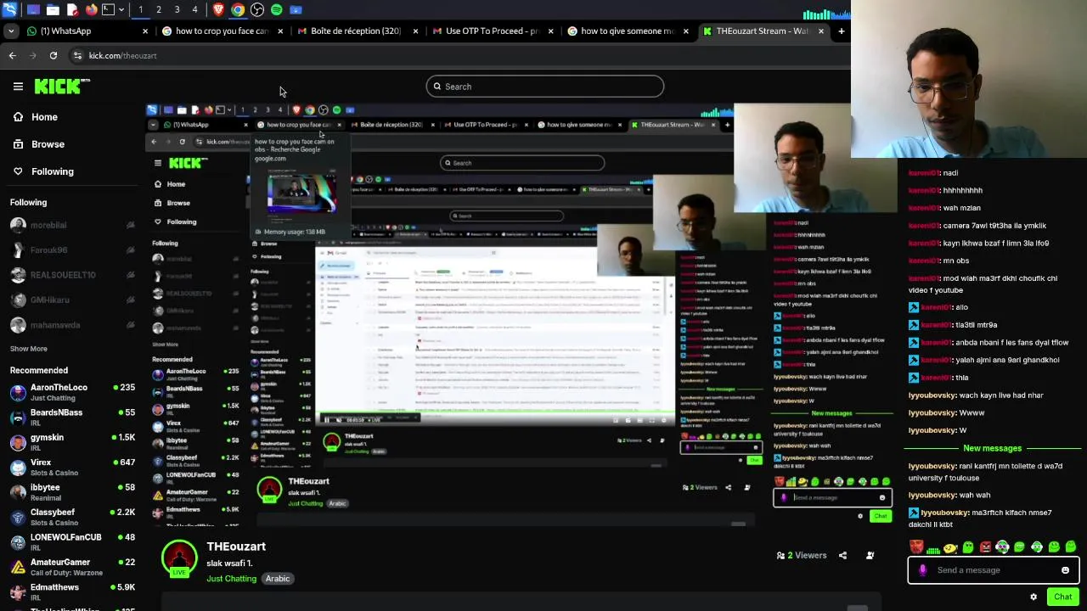Image resolution: width=1087 pixels, height=611 pixels.
Task: Click the Arabic language tag
Action: [278, 579]
